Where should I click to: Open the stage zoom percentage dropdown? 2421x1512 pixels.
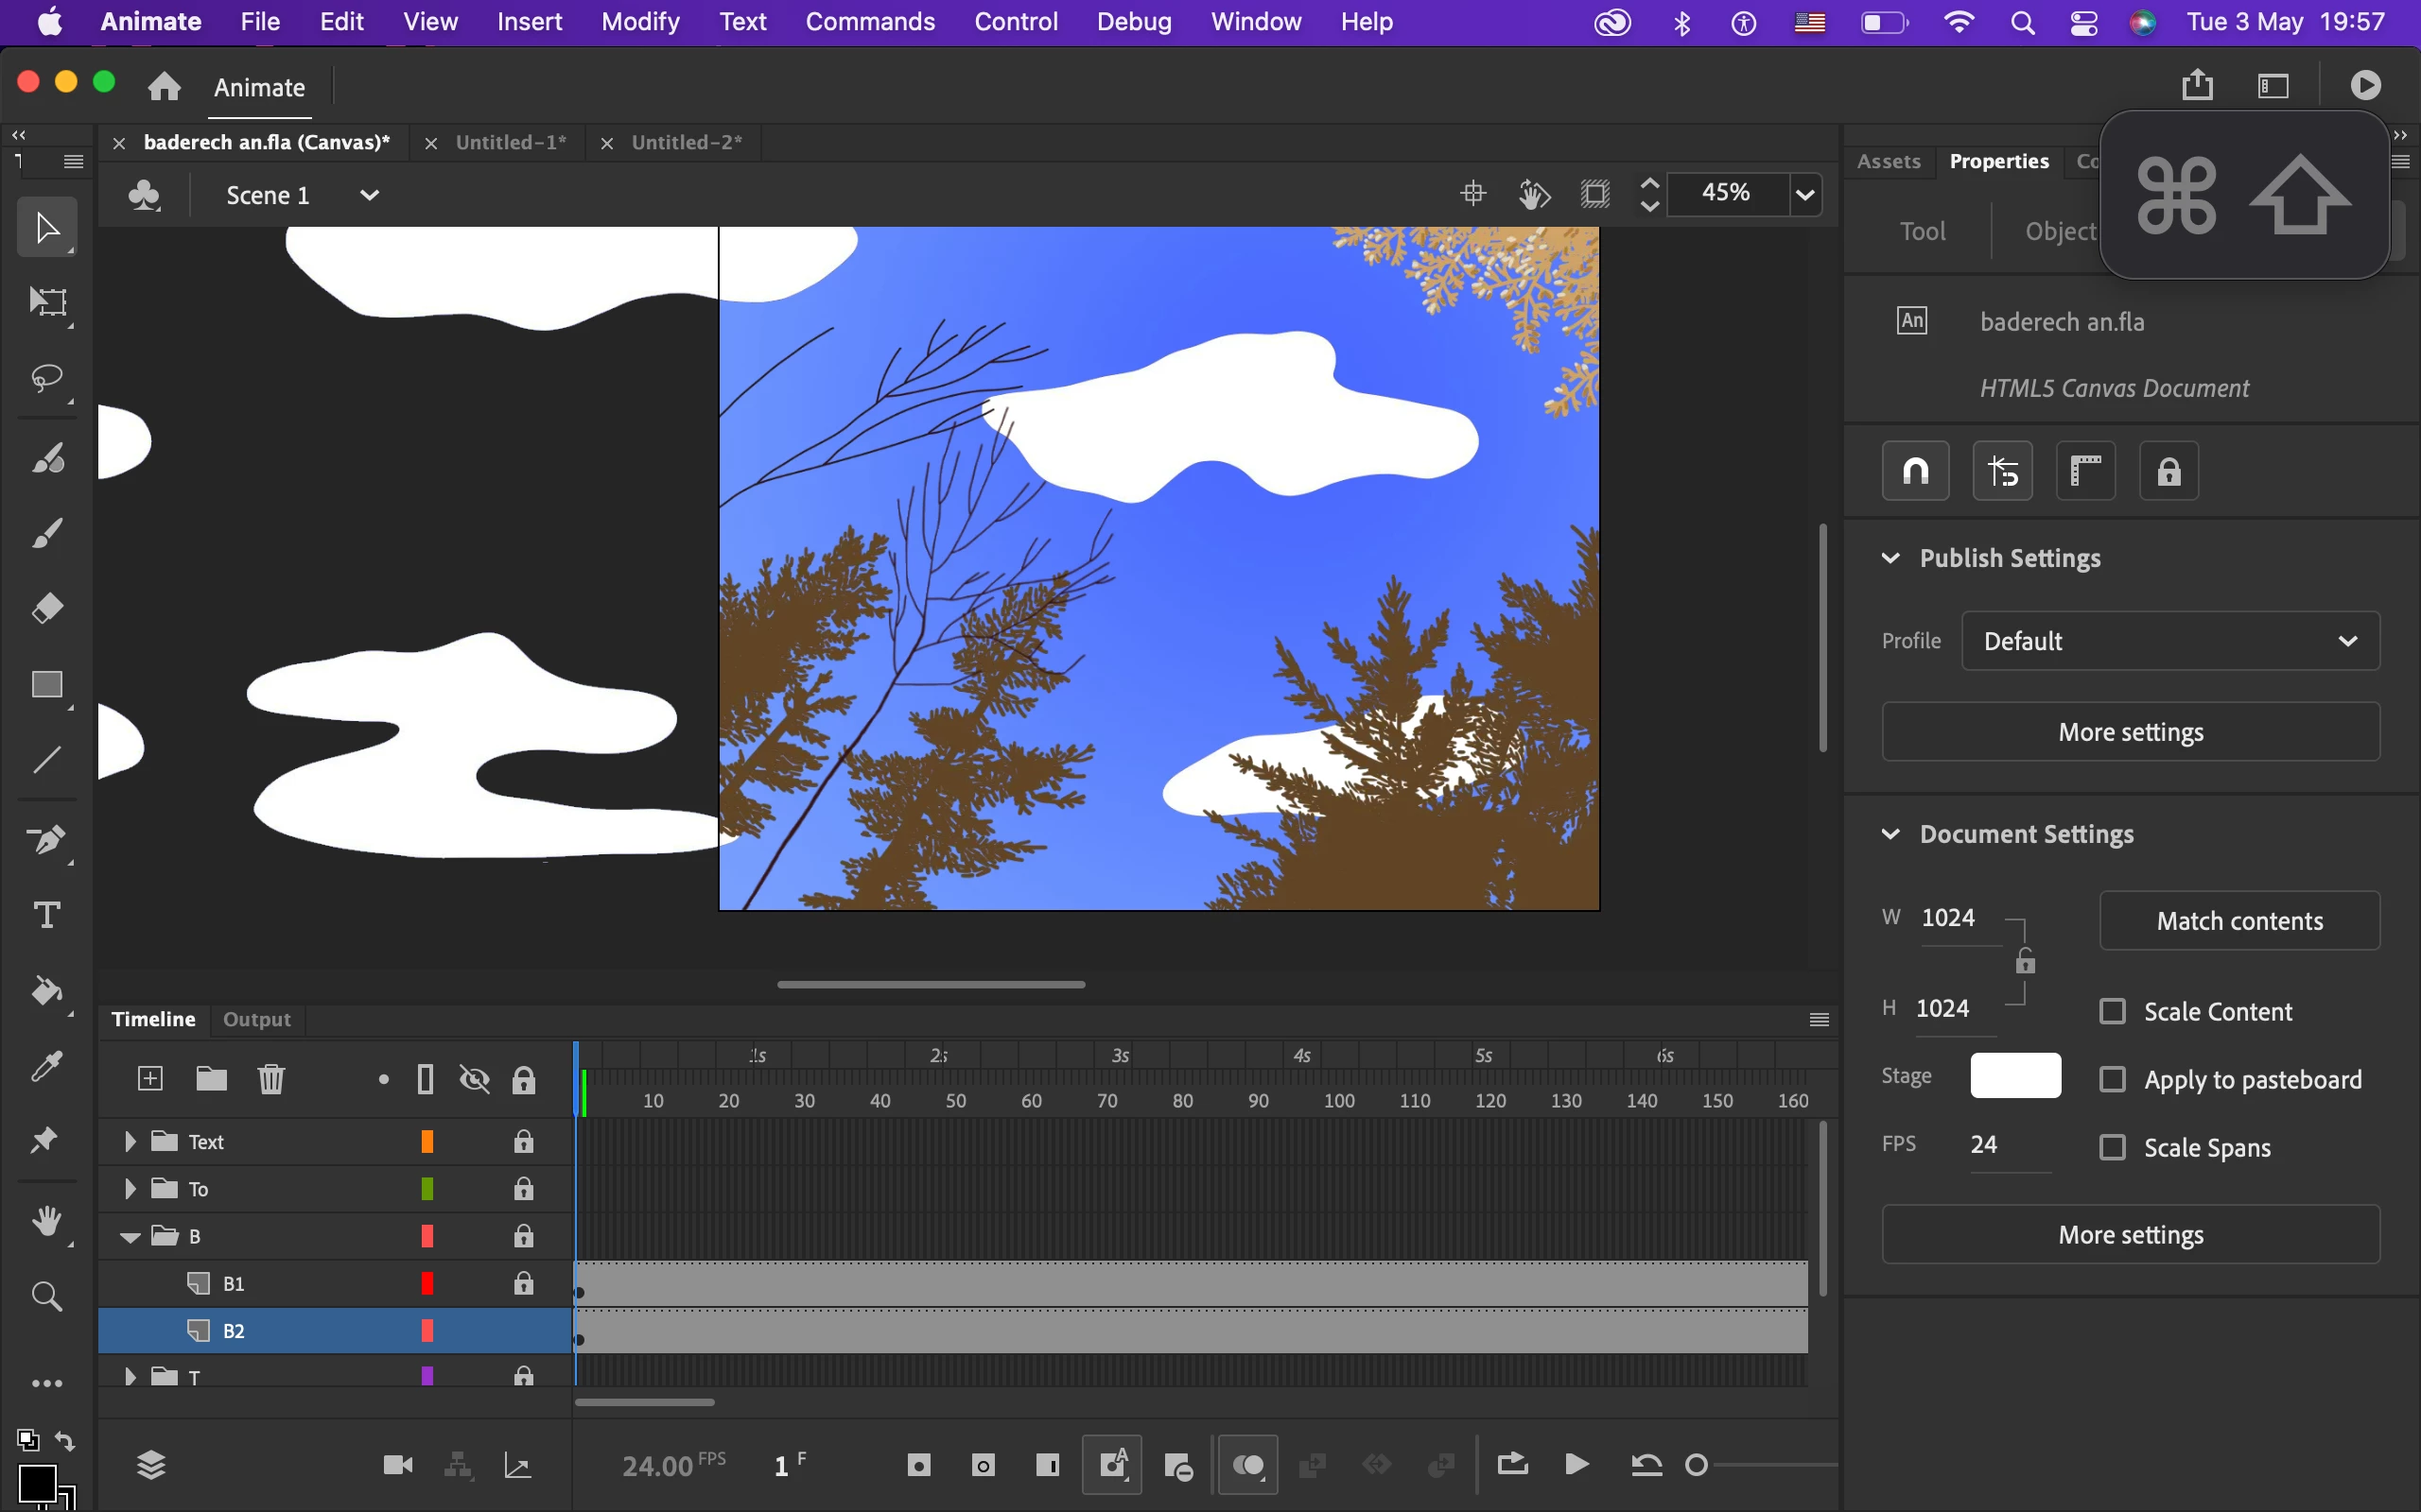tap(1804, 194)
